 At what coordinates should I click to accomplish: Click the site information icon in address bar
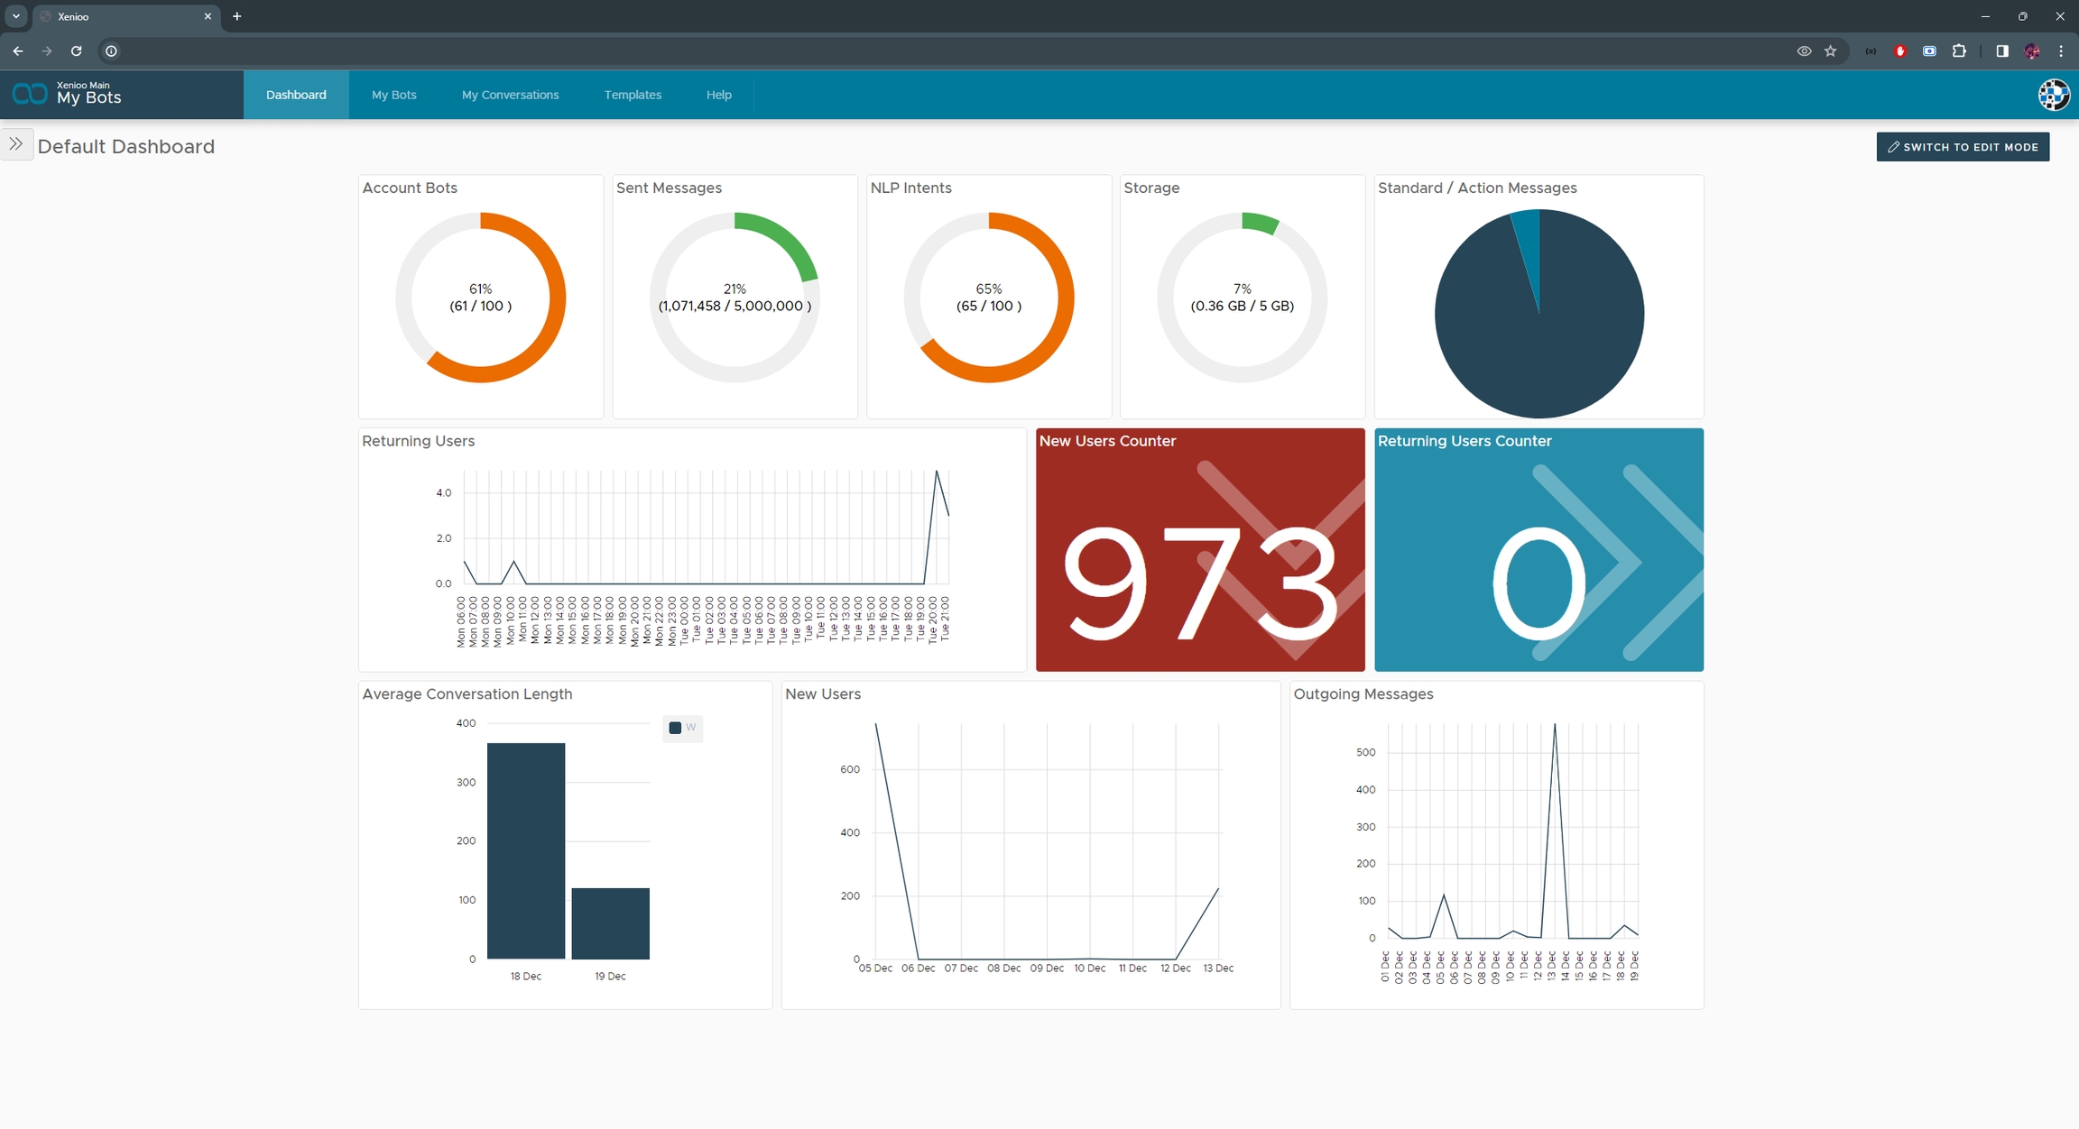click(111, 51)
